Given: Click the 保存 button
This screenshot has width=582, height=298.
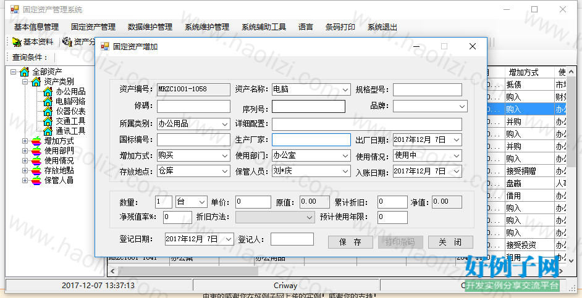Looking at the screenshot, I should coord(350,242).
